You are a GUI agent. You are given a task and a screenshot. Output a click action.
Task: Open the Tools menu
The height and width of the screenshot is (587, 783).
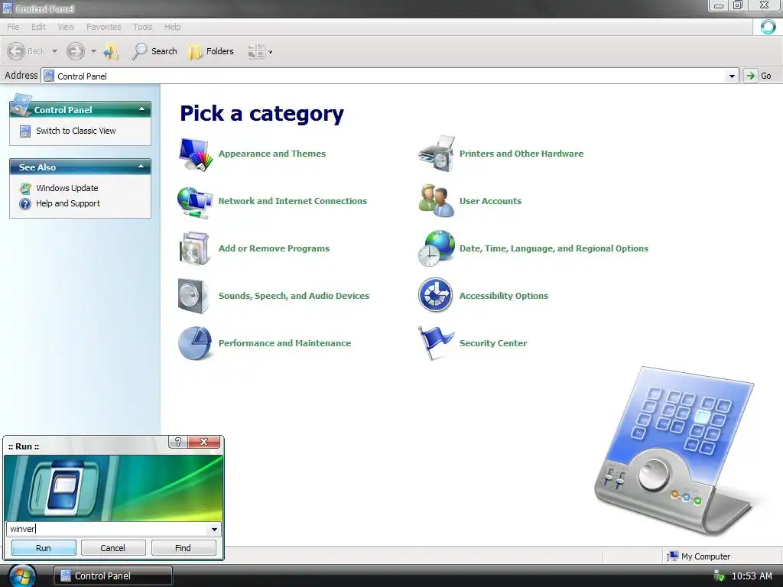point(143,27)
